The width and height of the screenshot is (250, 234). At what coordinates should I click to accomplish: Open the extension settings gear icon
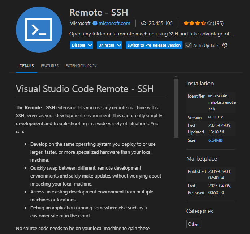click(x=225, y=45)
